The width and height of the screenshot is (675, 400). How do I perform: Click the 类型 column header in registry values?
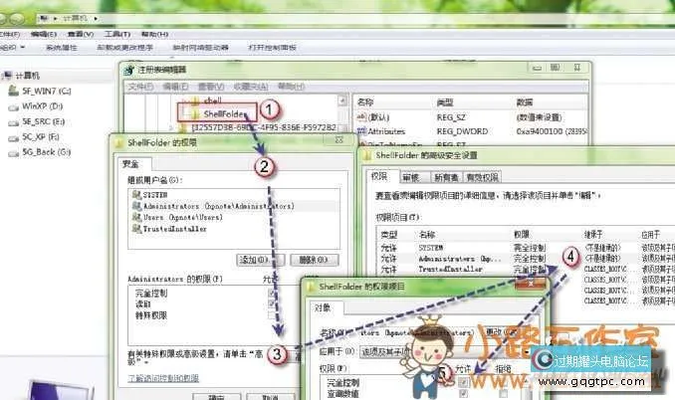(445, 101)
